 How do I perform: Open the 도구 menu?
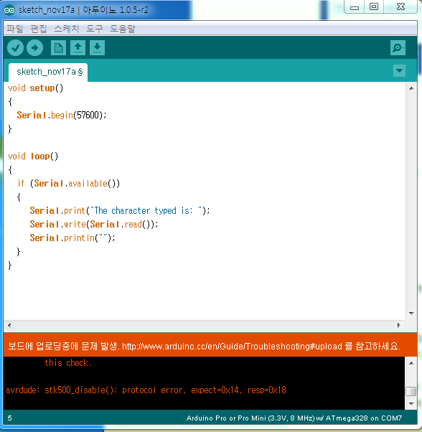(x=95, y=29)
